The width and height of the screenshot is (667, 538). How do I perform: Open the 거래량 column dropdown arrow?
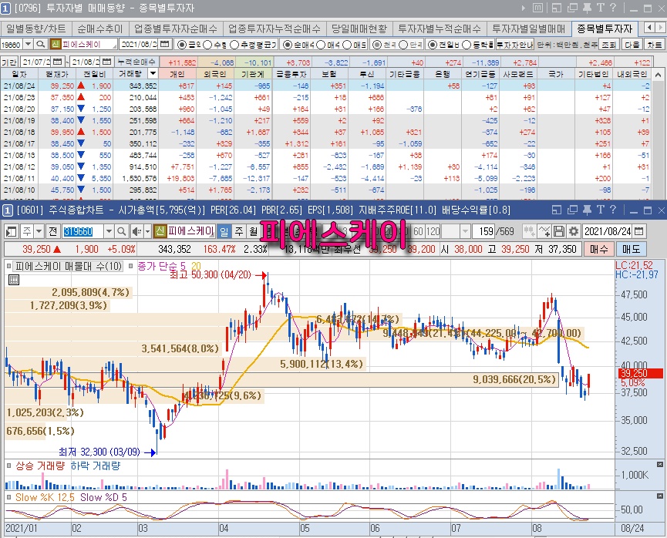tap(152, 73)
